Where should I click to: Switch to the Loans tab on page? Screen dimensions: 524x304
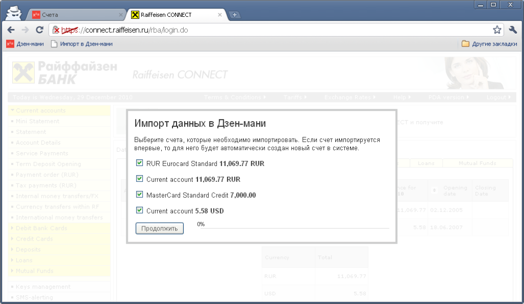[x=426, y=163]
